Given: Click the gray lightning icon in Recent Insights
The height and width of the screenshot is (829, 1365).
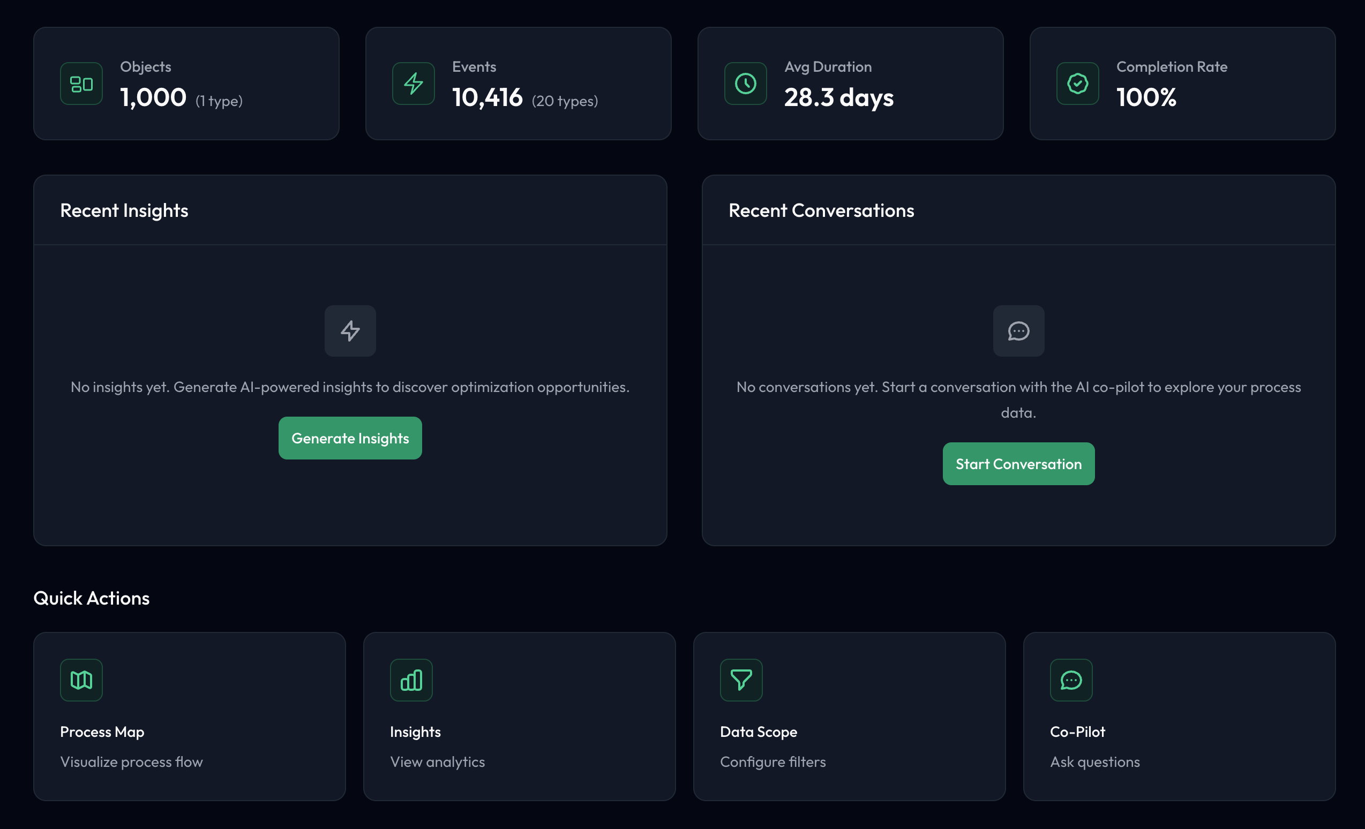Looking at the screenshot, I should 350,330.
